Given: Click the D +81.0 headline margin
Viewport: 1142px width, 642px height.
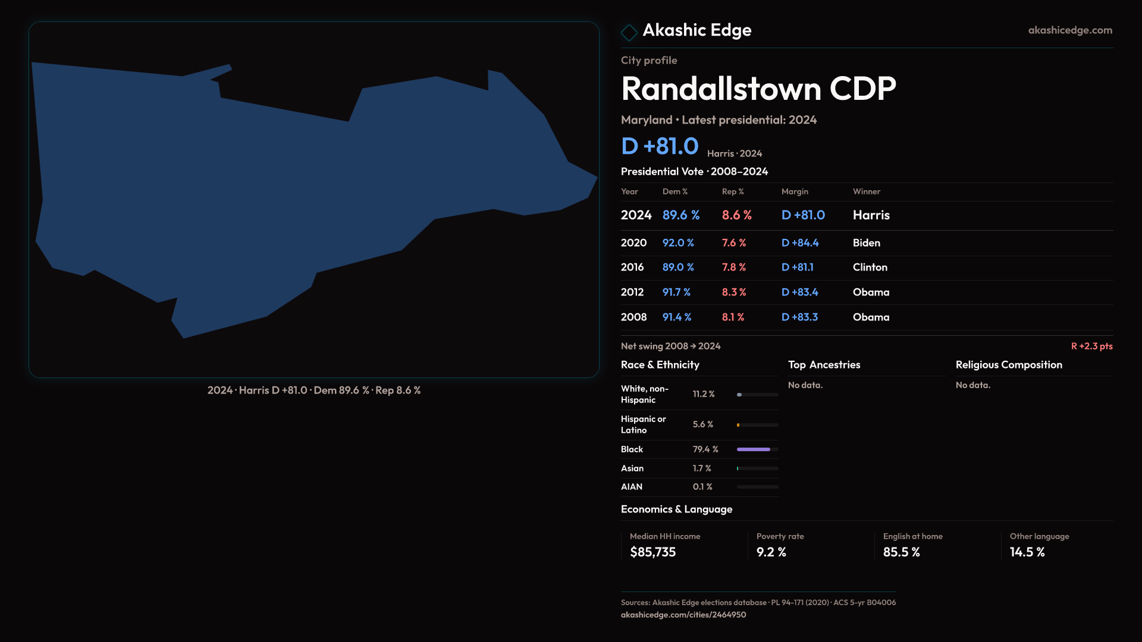Looking at the screenshot, I should click(660, 146).
